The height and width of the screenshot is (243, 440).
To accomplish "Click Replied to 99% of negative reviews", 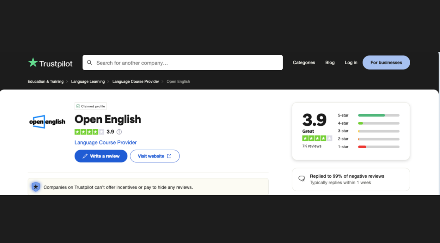I will [x=347, y=176].
